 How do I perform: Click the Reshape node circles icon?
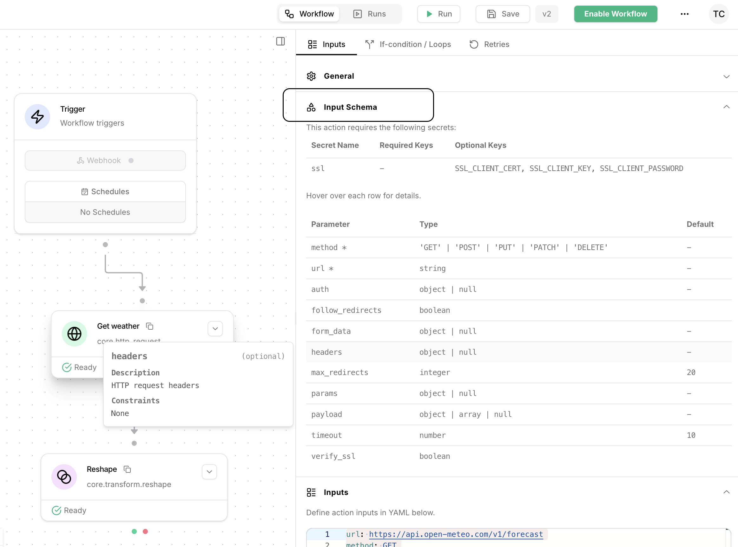click(x=64, y=477)
